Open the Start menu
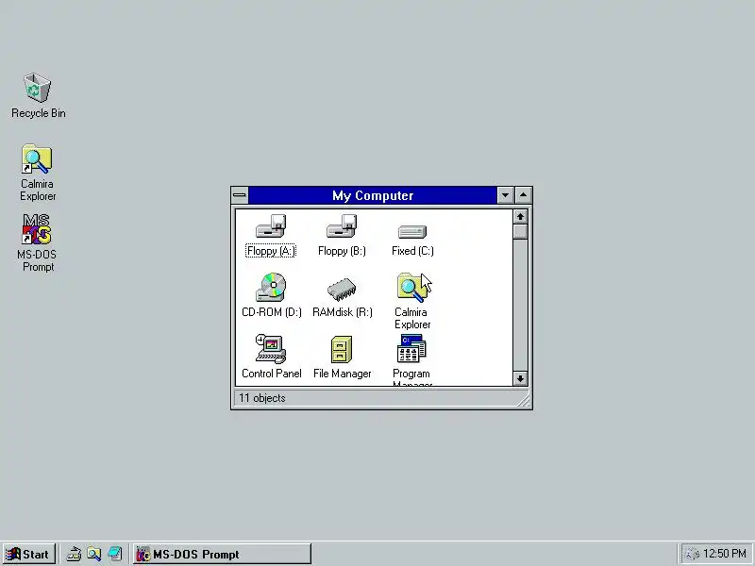This screenshot has height=566, width=755. tap(28, 554)
